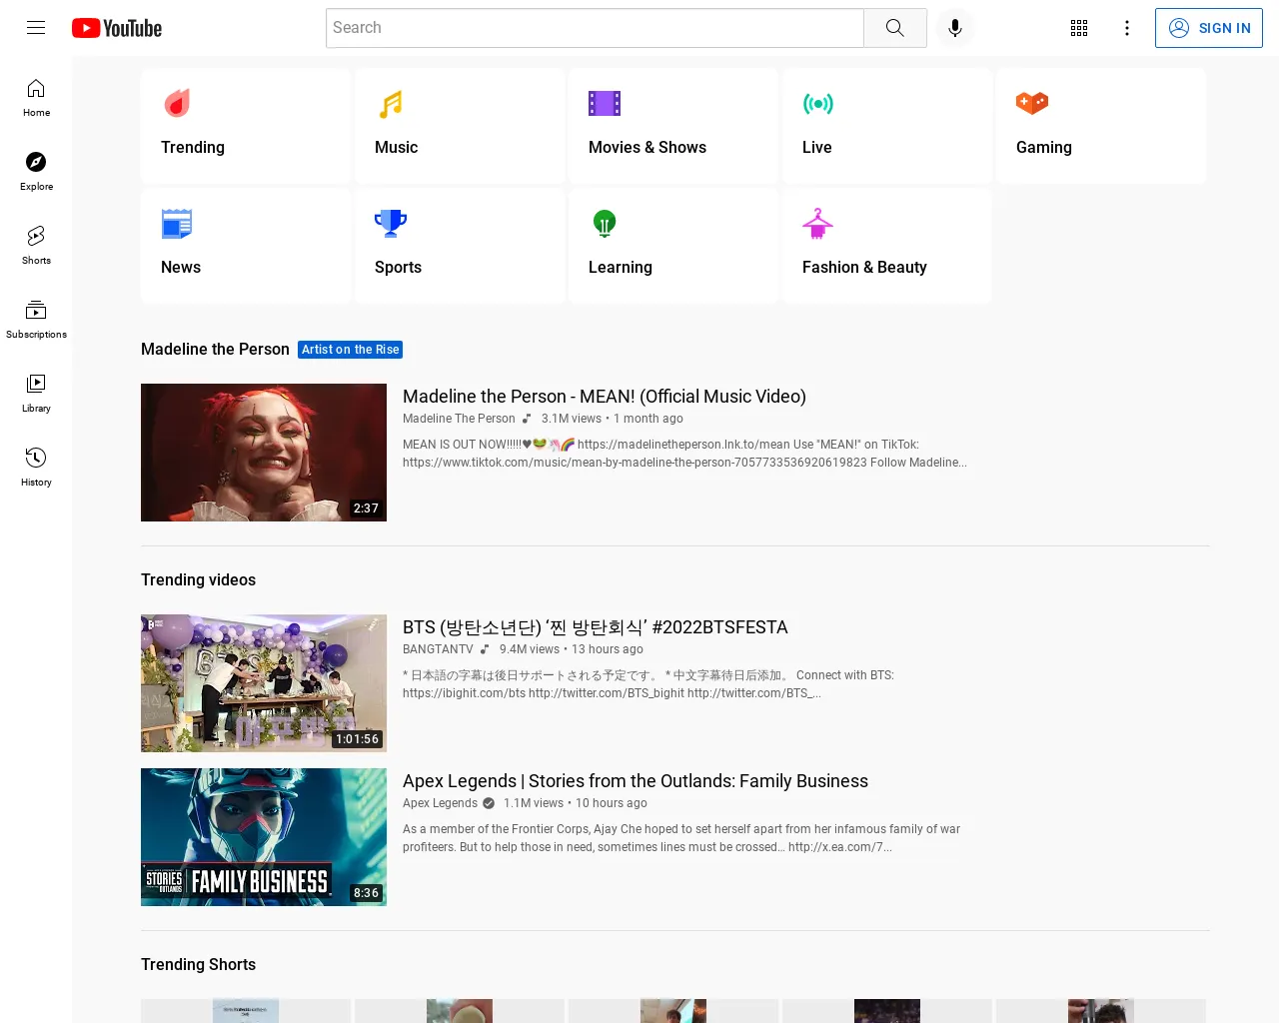The height and width of the screenshot is (1023, 1279).
Task: Click inside the Search field
Action: [594, 28]
